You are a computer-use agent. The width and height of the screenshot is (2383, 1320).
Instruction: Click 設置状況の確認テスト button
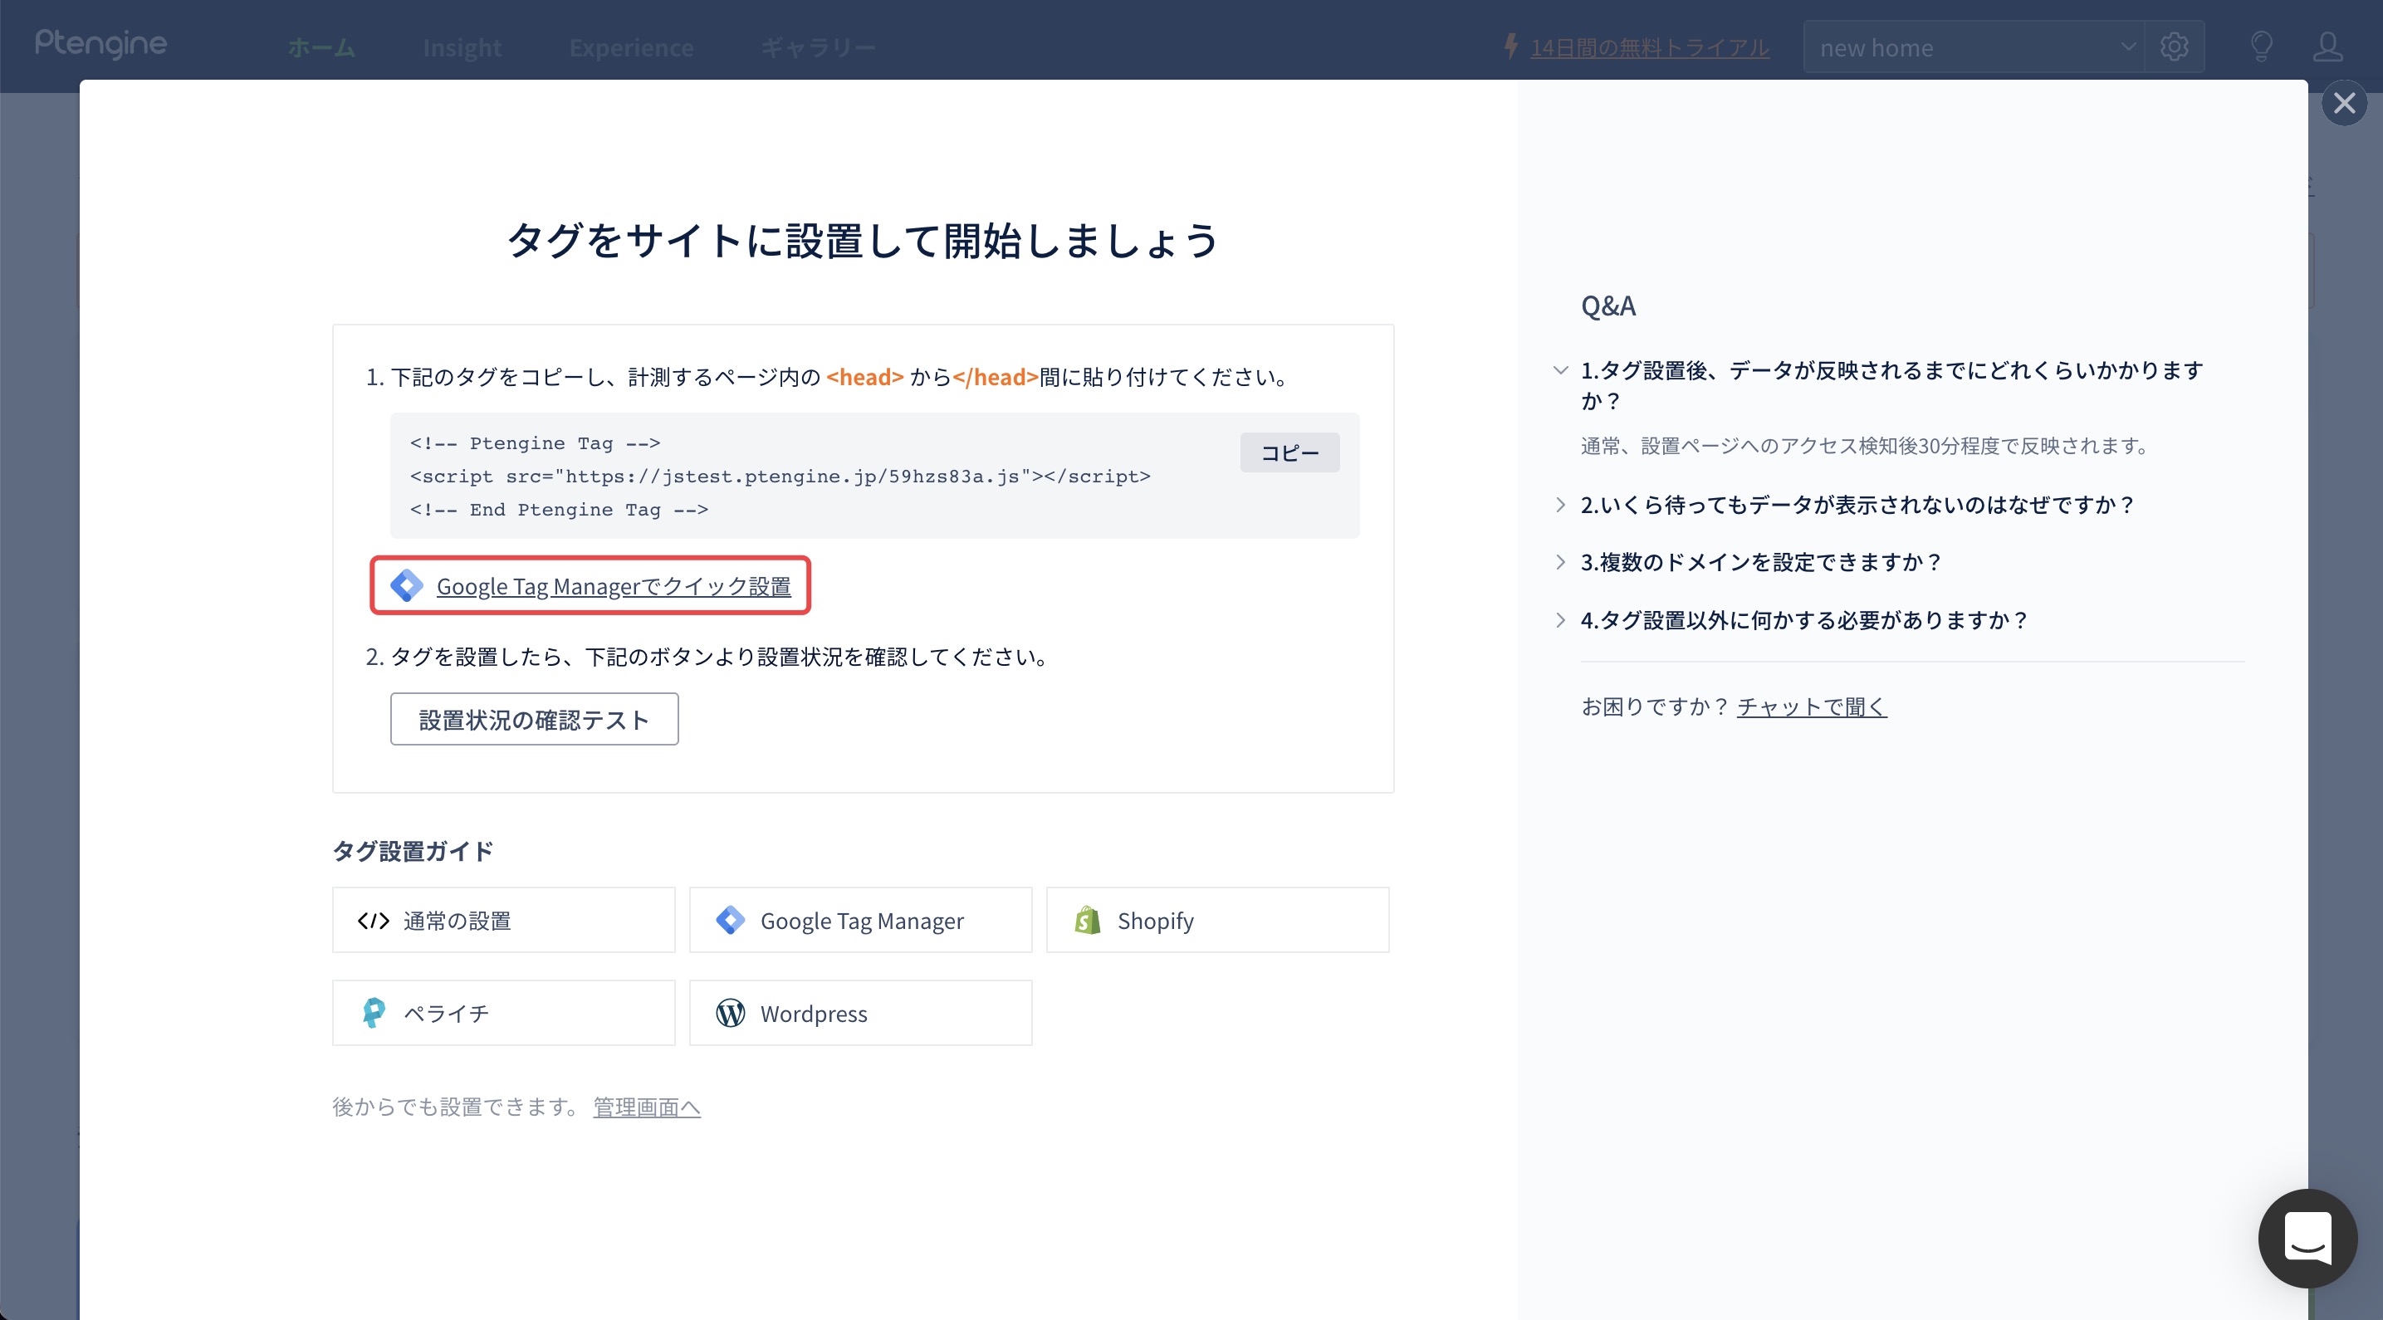534,719
